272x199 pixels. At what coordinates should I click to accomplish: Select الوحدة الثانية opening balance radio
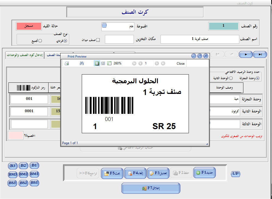point(231,78)
